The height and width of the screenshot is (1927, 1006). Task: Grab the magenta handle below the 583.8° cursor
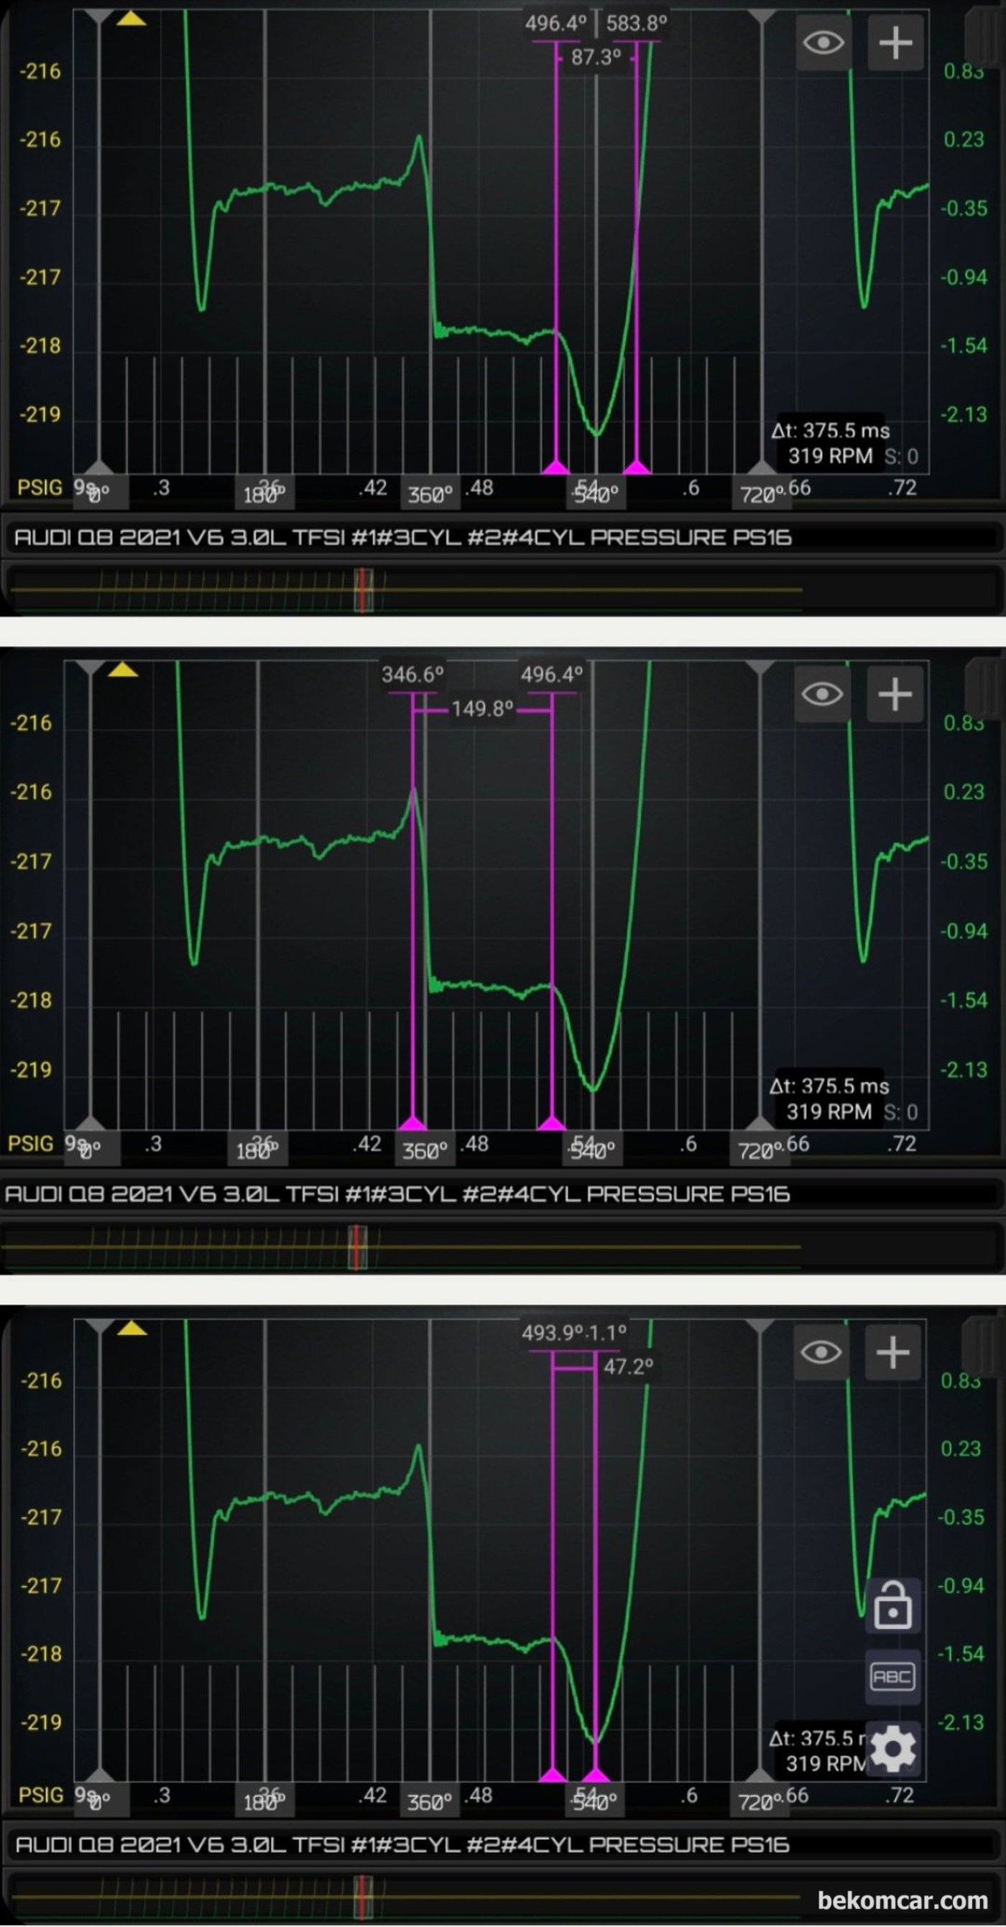click(637, 467)
